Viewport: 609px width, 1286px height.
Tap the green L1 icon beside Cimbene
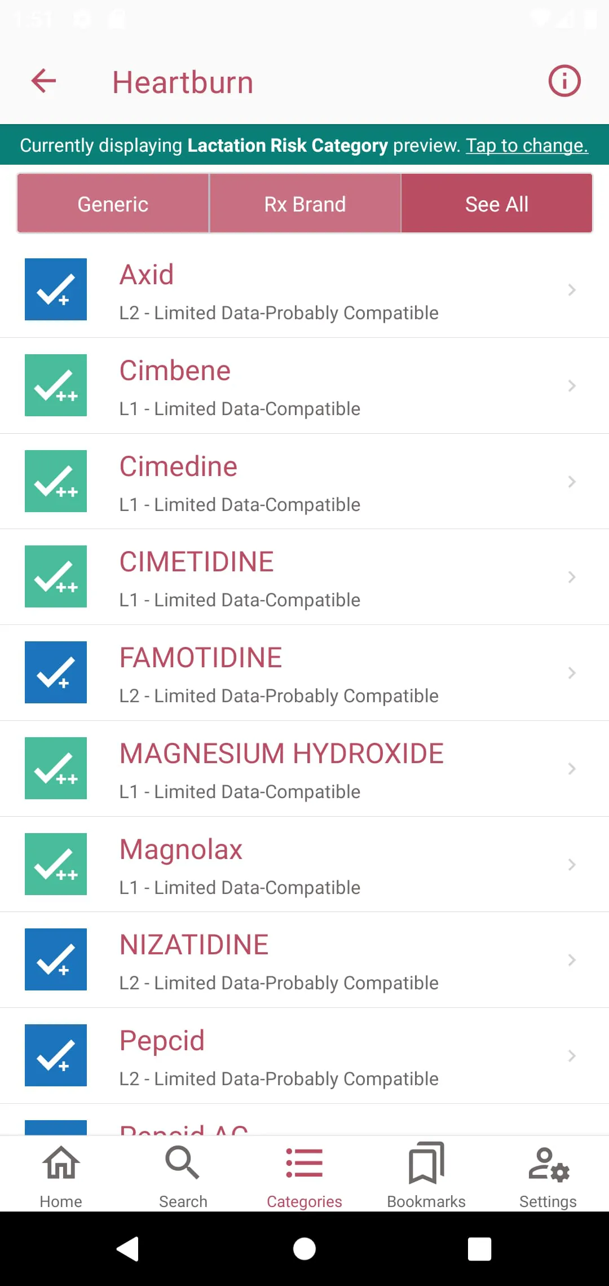[x=56, y=385]
